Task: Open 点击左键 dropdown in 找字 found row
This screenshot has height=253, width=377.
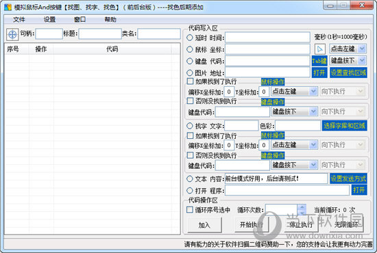Action: pos(294,145)
